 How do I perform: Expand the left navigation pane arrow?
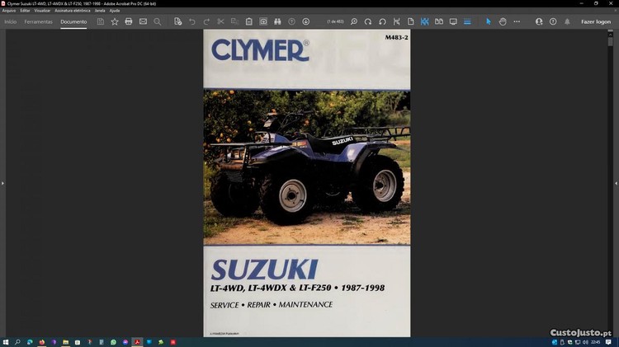tap(3, 183)
